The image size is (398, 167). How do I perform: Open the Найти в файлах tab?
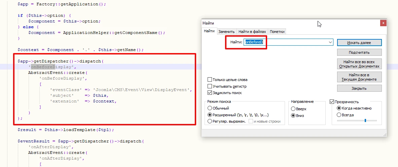tap(252, 32)
